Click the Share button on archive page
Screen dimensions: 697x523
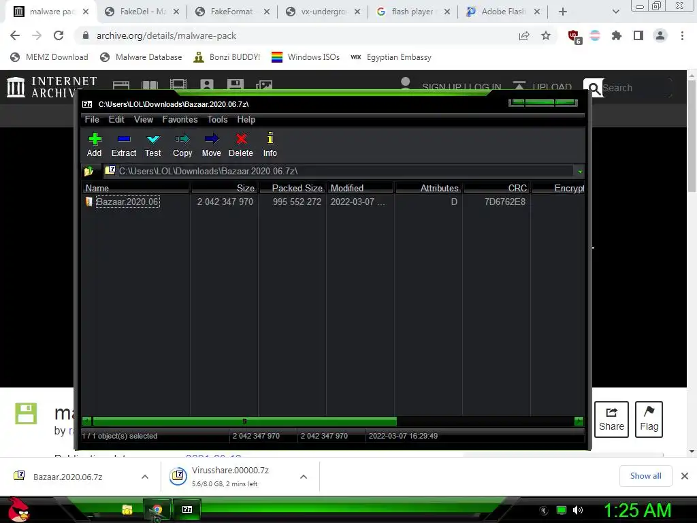pyautogui.click(x=611, y=419)
